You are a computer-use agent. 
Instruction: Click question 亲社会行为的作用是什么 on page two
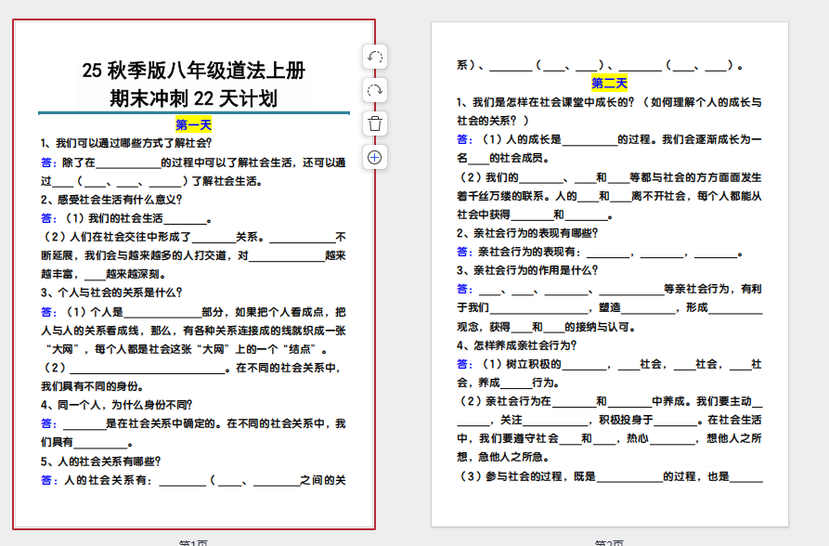point(527,270)
